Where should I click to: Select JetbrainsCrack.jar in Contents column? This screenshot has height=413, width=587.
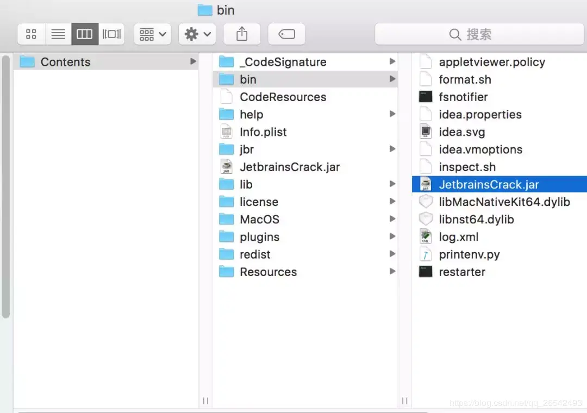pos(305,167)
